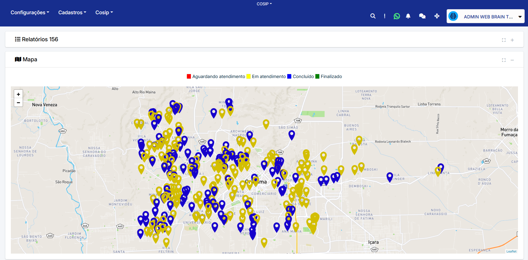This screenshot has width=528, height=260.
Task: Open the WhatsApp icon
Action: click(x=397, y=16)
